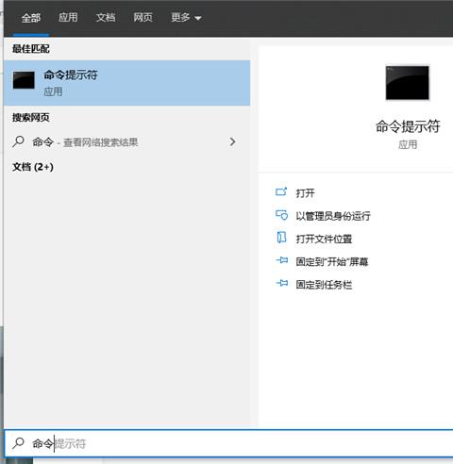This screenshot has height=464, width=453.
Task: Select the 全部 tab
Action: 31,18
